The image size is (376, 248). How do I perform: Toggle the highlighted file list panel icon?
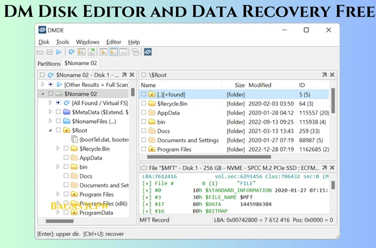tap(113, 52)
